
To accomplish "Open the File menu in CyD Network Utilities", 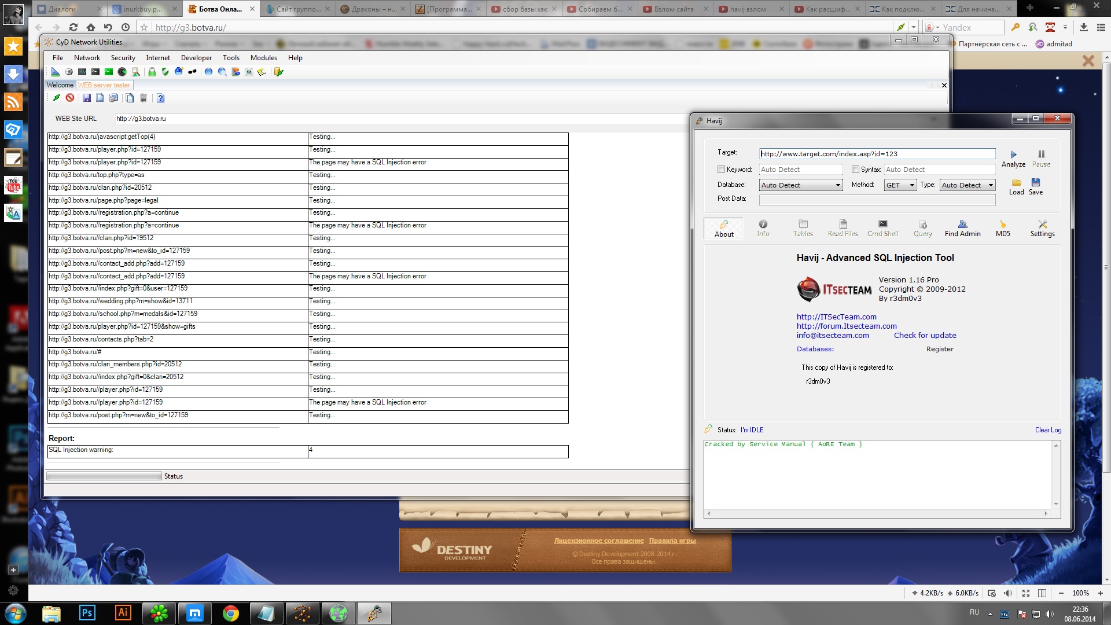I will point(58,58).
